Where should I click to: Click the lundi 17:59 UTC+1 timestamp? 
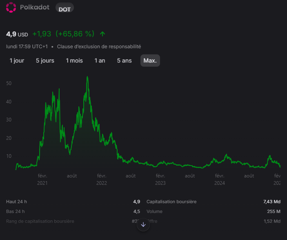[27, 47]
